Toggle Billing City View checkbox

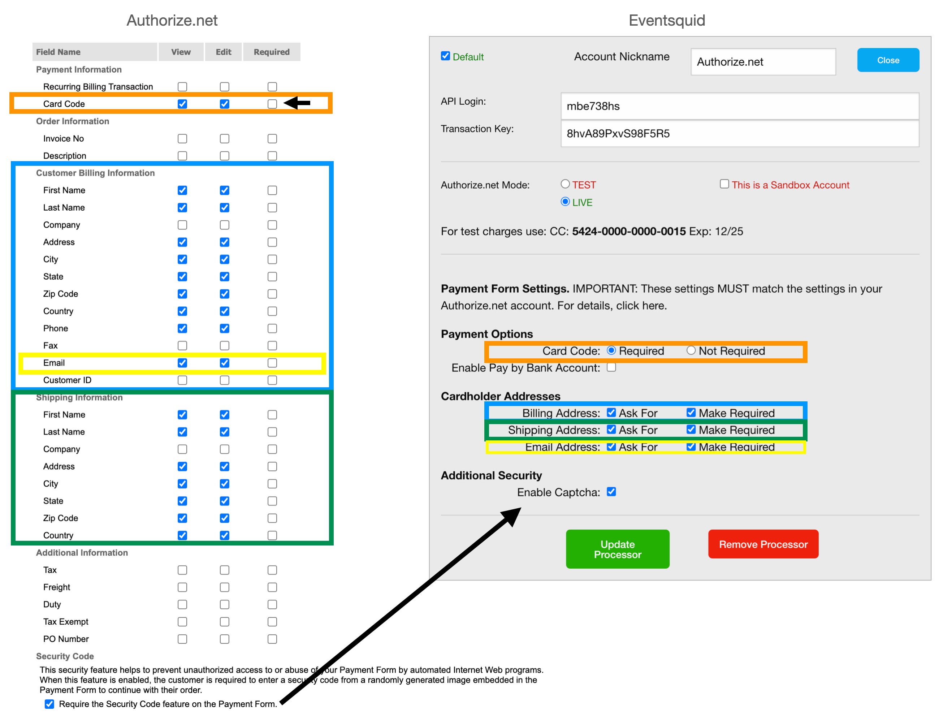182,259
